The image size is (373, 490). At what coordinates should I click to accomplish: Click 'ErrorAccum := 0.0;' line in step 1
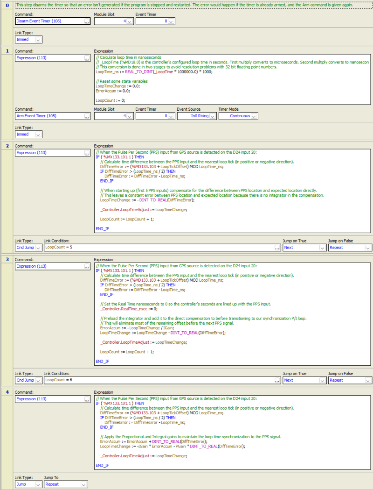113,91
